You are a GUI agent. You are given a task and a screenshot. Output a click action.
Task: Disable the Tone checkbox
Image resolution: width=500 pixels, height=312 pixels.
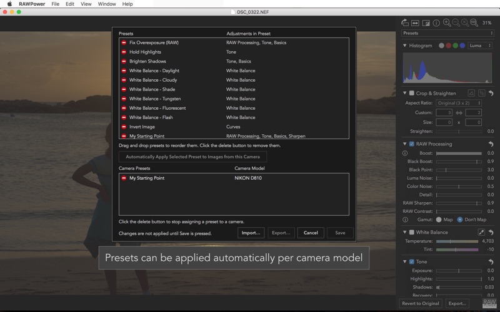tap(412, 261)
